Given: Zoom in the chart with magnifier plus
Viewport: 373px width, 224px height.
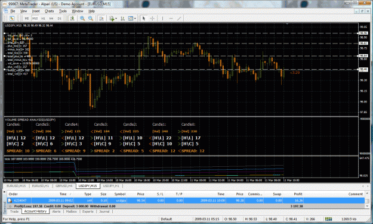Looking at the screenshot, I should coord(82,18).
